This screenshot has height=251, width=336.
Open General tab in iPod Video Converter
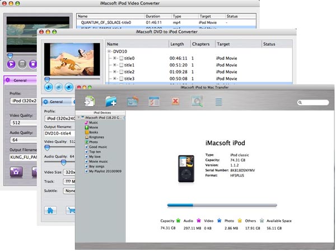(x=20, y=80)
